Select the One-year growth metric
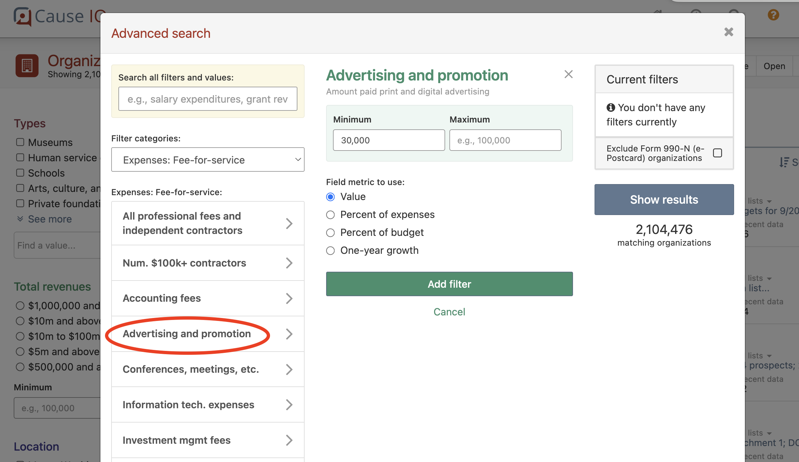The width and height of the screenshot is (799, 462). pos(330,250)
